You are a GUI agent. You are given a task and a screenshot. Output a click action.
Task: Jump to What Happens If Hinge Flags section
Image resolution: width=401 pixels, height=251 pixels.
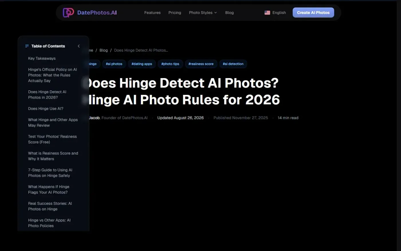click(x=49, y=190)
